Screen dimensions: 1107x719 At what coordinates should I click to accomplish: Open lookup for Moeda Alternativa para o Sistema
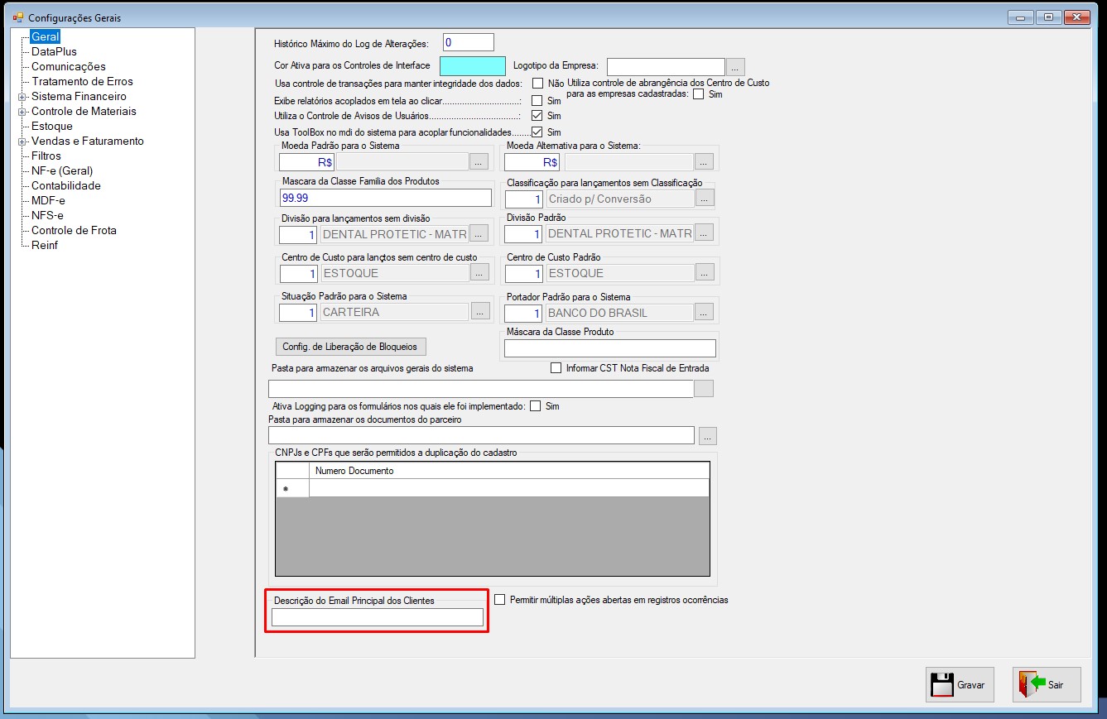tap(704, 162)
